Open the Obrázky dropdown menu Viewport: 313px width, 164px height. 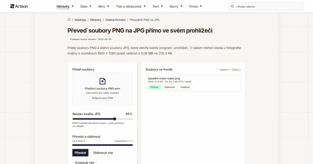tap(65, 6)
